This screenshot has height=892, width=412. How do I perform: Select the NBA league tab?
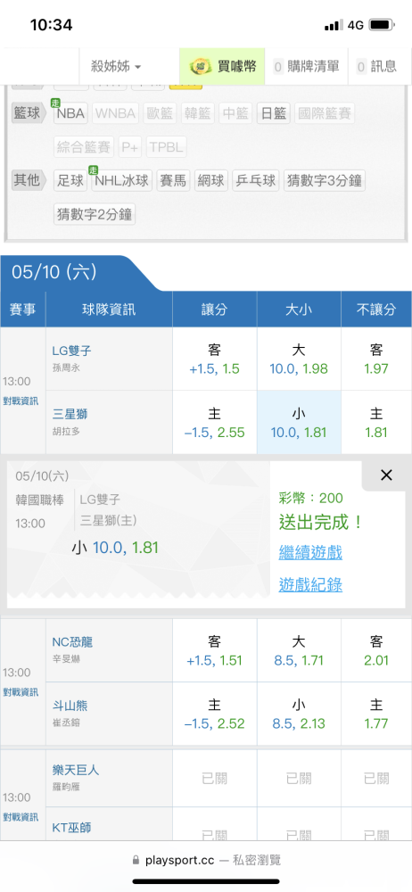point(70,113)
